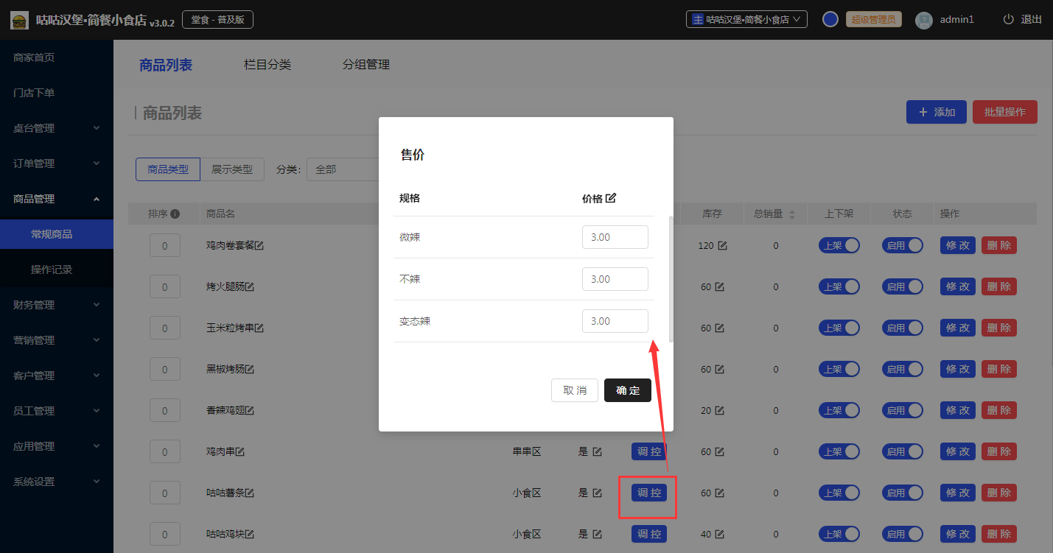
Task: Open 商家首页 in sidebar
Action: pyautogui.click(x=57, y=57)
